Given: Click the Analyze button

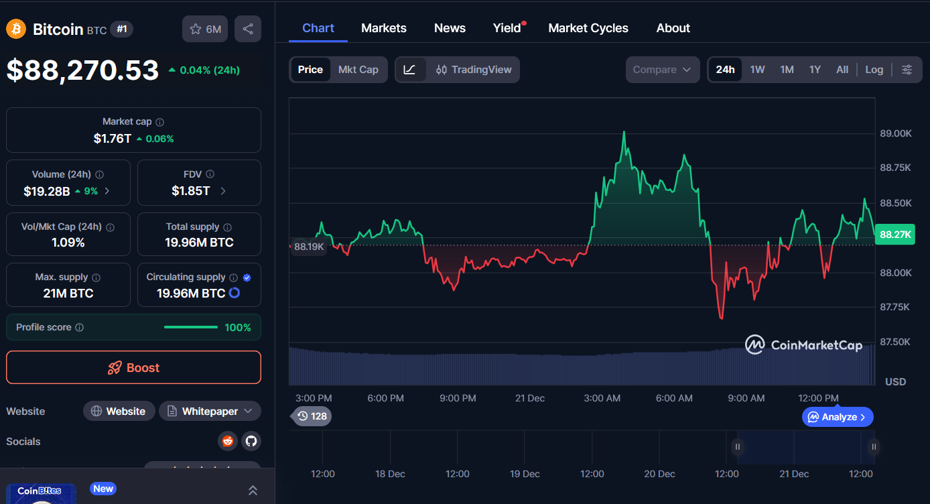Looking at the screenshot, I should [838, 417].
